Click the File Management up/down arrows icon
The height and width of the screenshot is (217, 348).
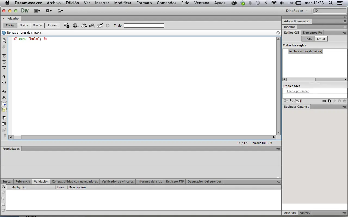[84, 25]
